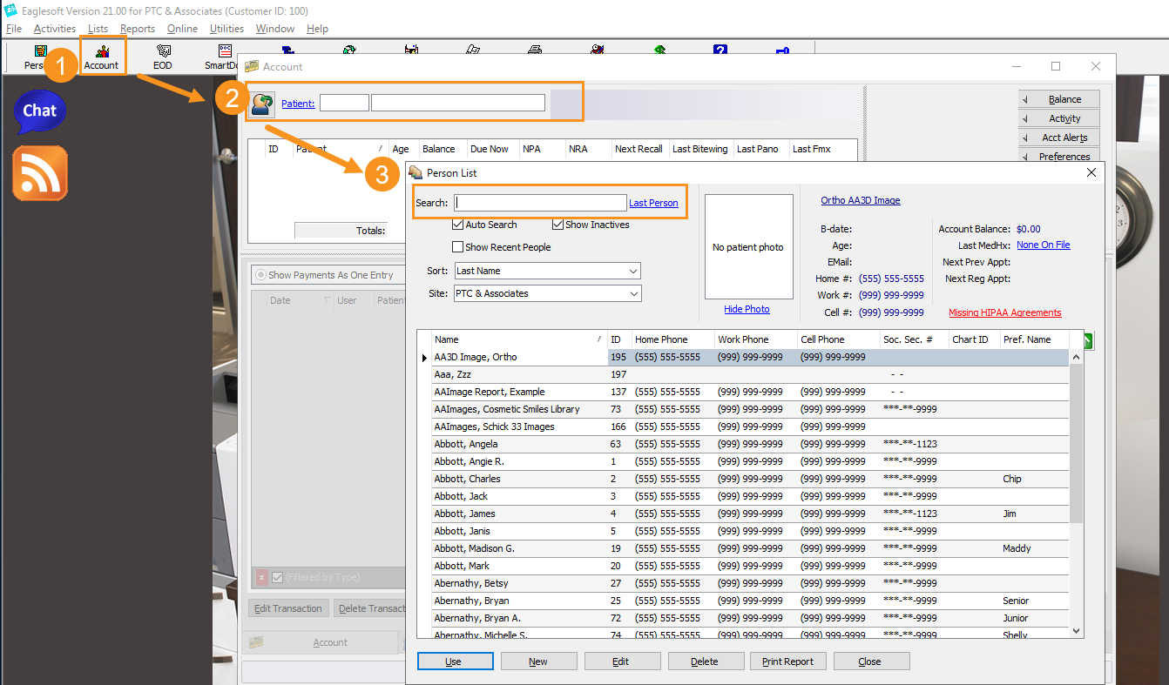Select the row Abbott, Charles

point(750,479)
